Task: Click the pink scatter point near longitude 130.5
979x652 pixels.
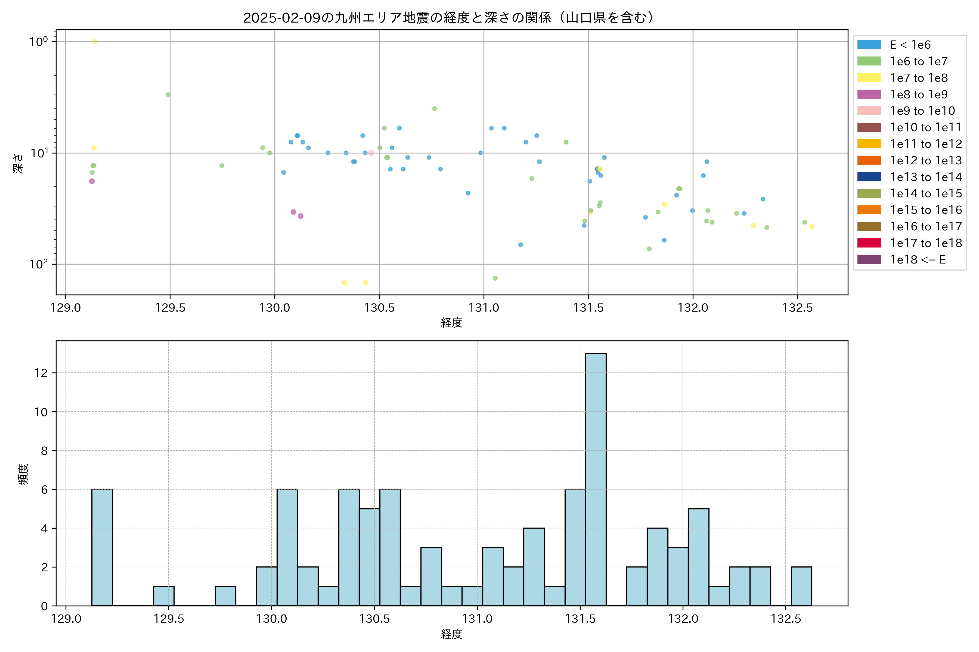Action: (371, 153)
